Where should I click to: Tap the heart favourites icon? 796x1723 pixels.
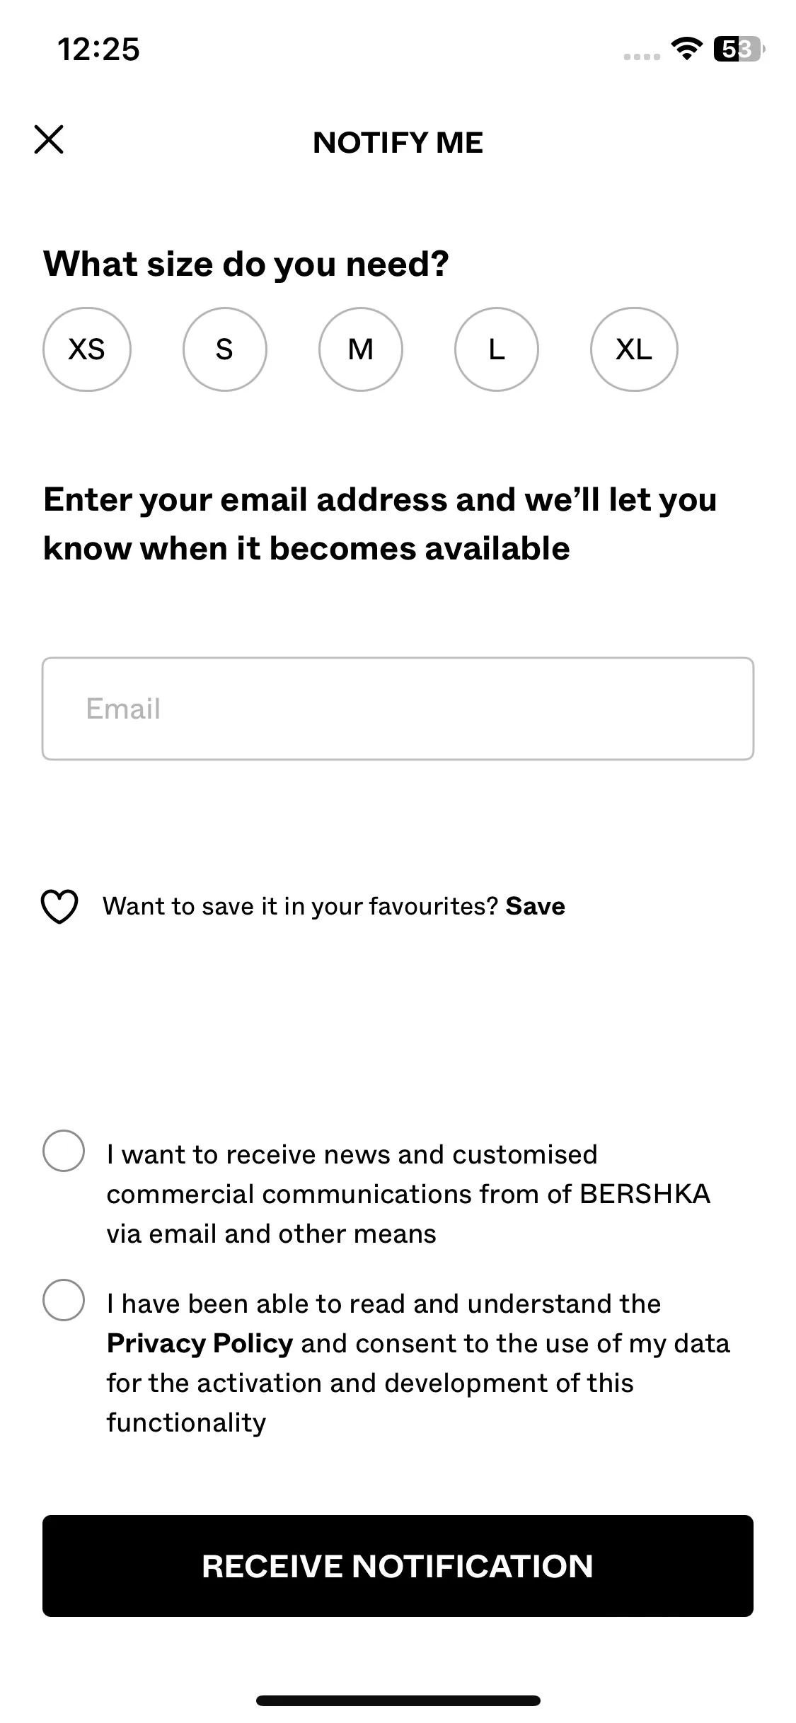click(x=59, y=906)
